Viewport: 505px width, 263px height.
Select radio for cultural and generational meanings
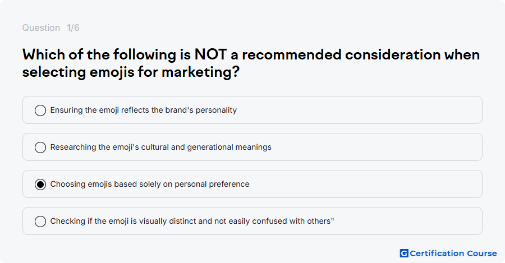[40, 147]
